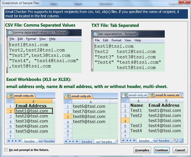Click the Continue button

click(162, 150)
